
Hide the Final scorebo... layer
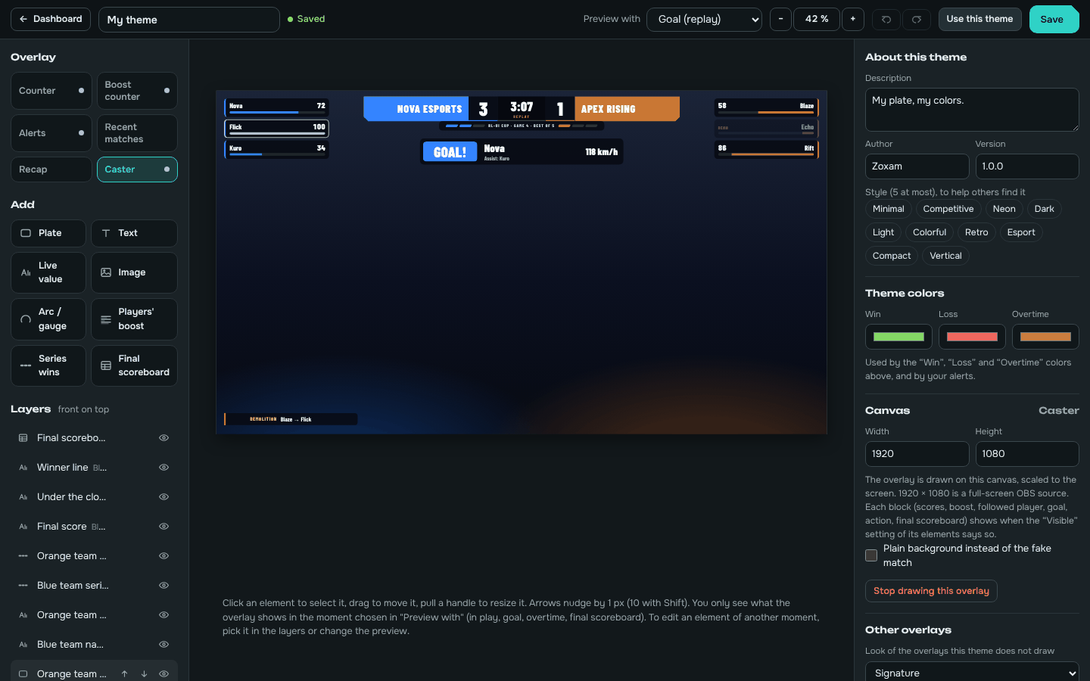pyautogui.click(x=163, y=437)
